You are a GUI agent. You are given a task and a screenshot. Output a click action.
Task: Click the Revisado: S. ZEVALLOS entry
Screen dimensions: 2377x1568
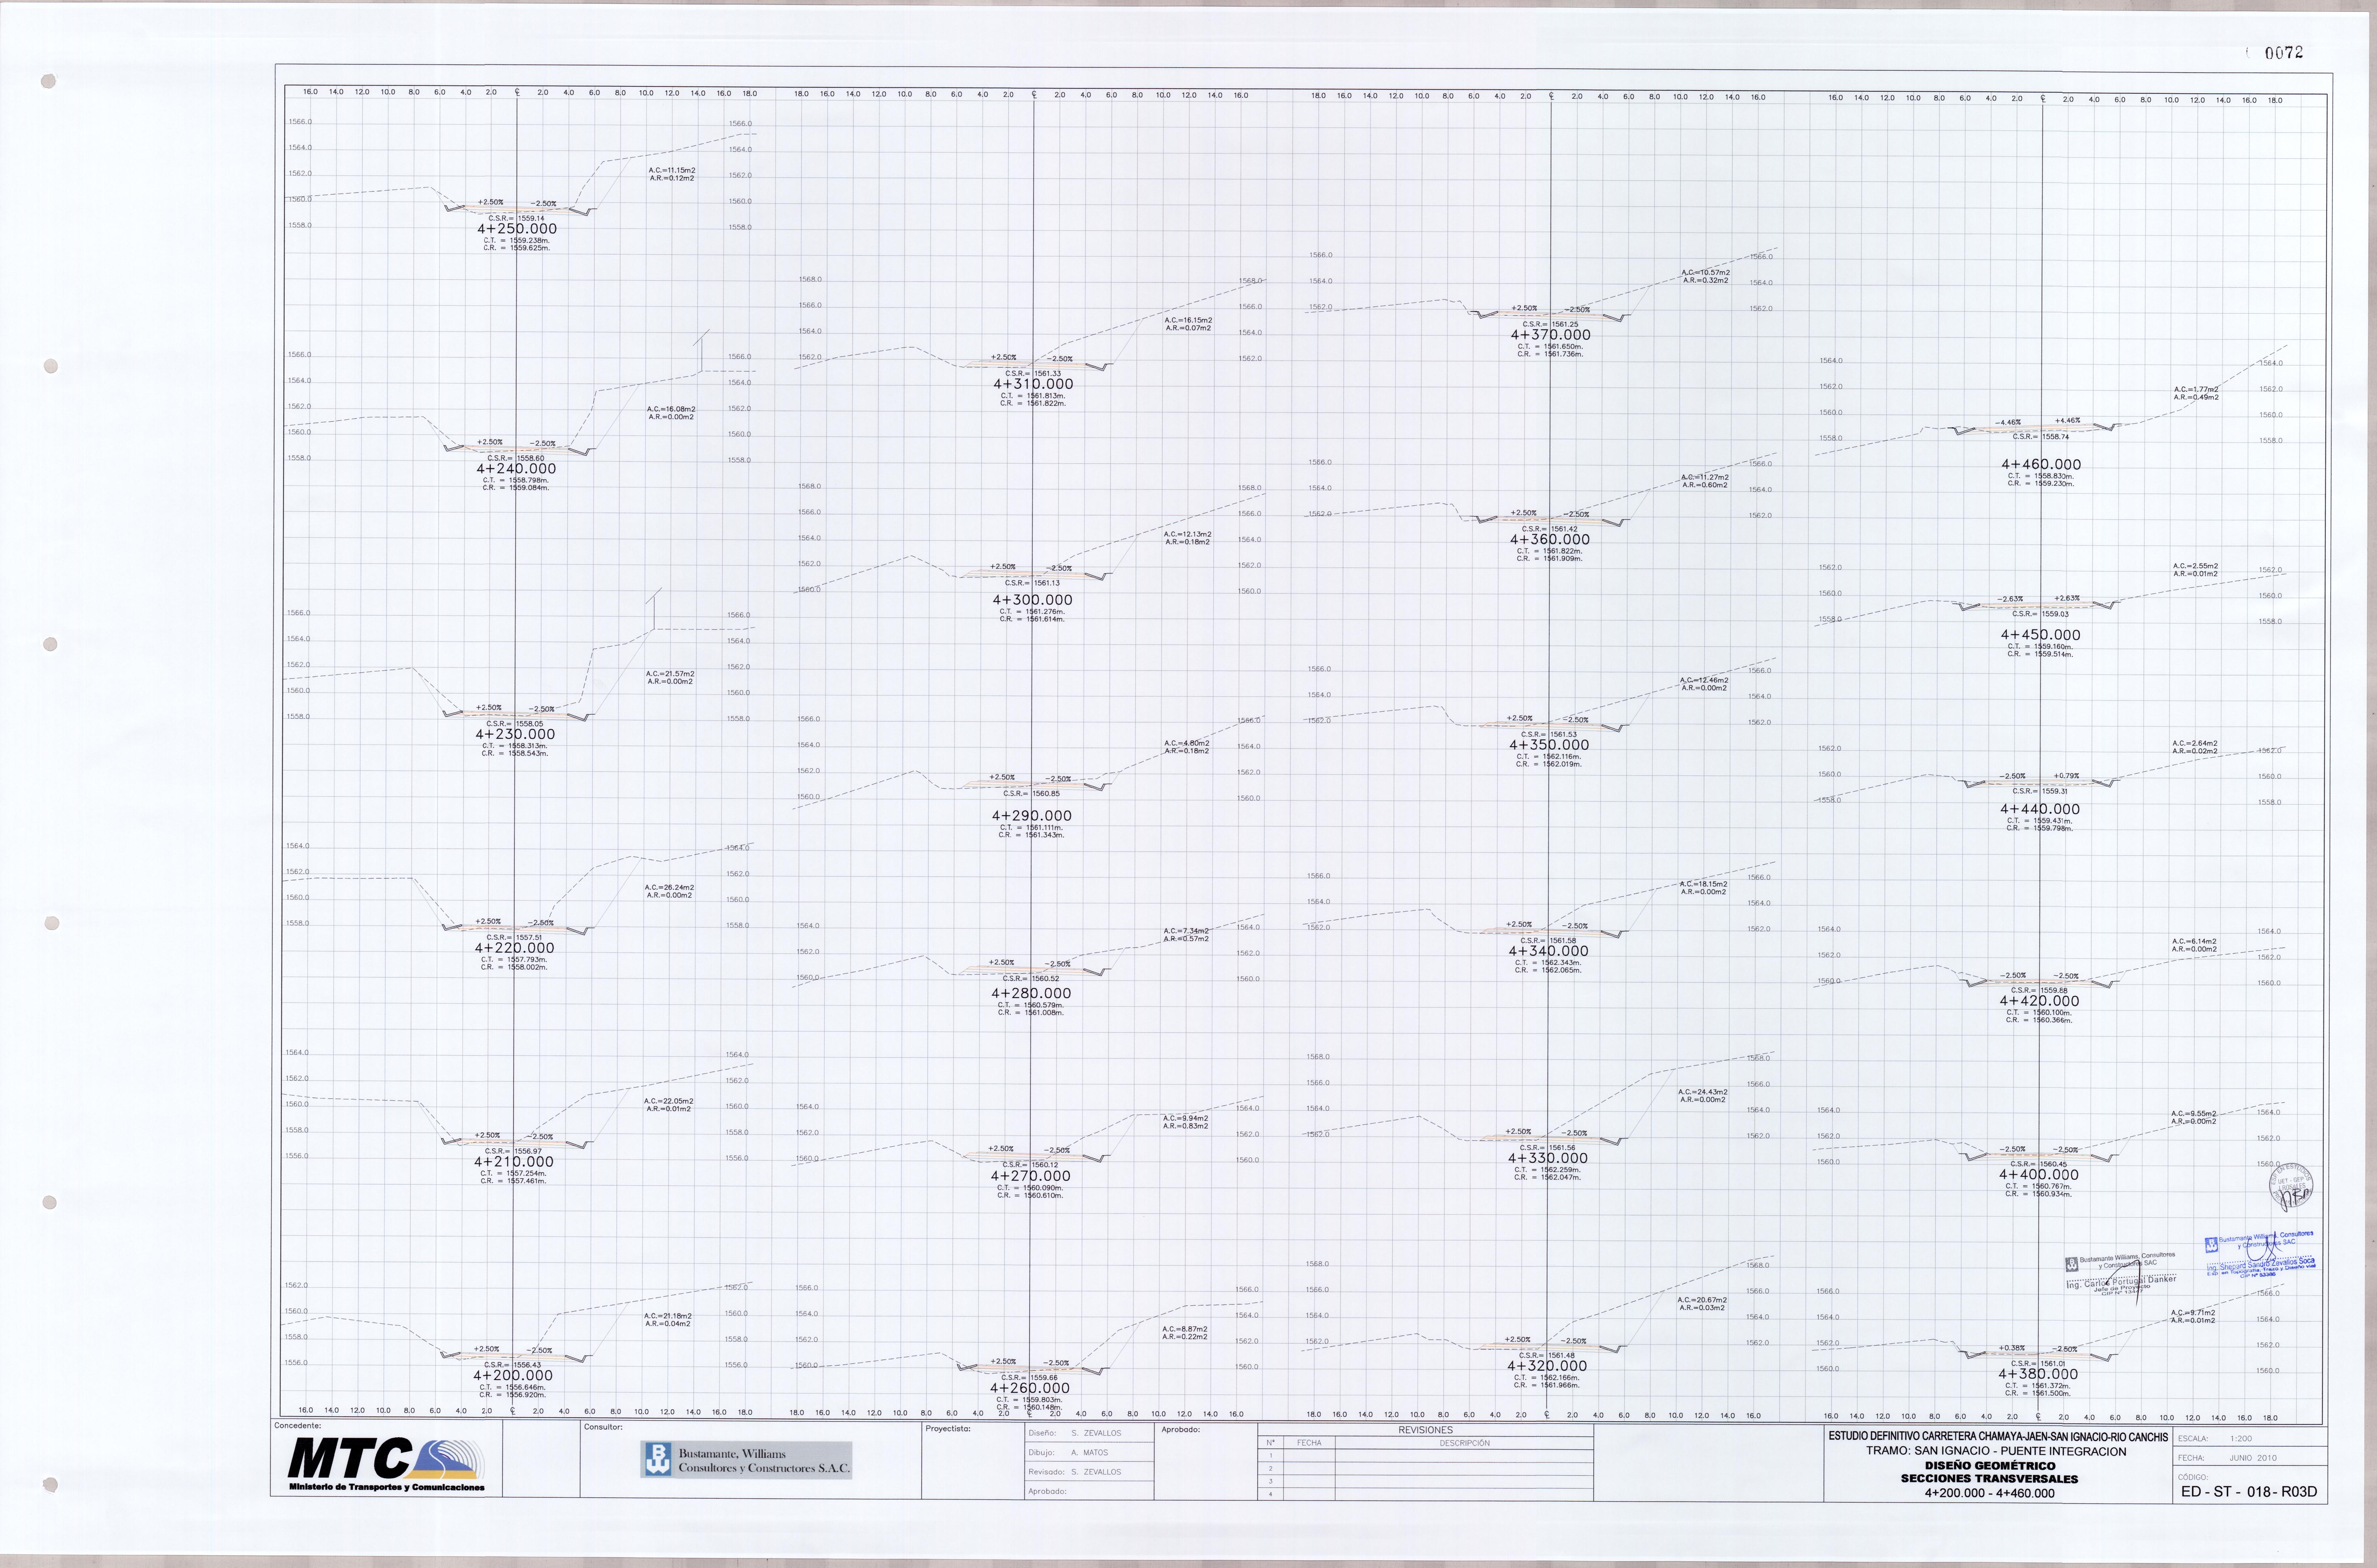[1075, 1472]
